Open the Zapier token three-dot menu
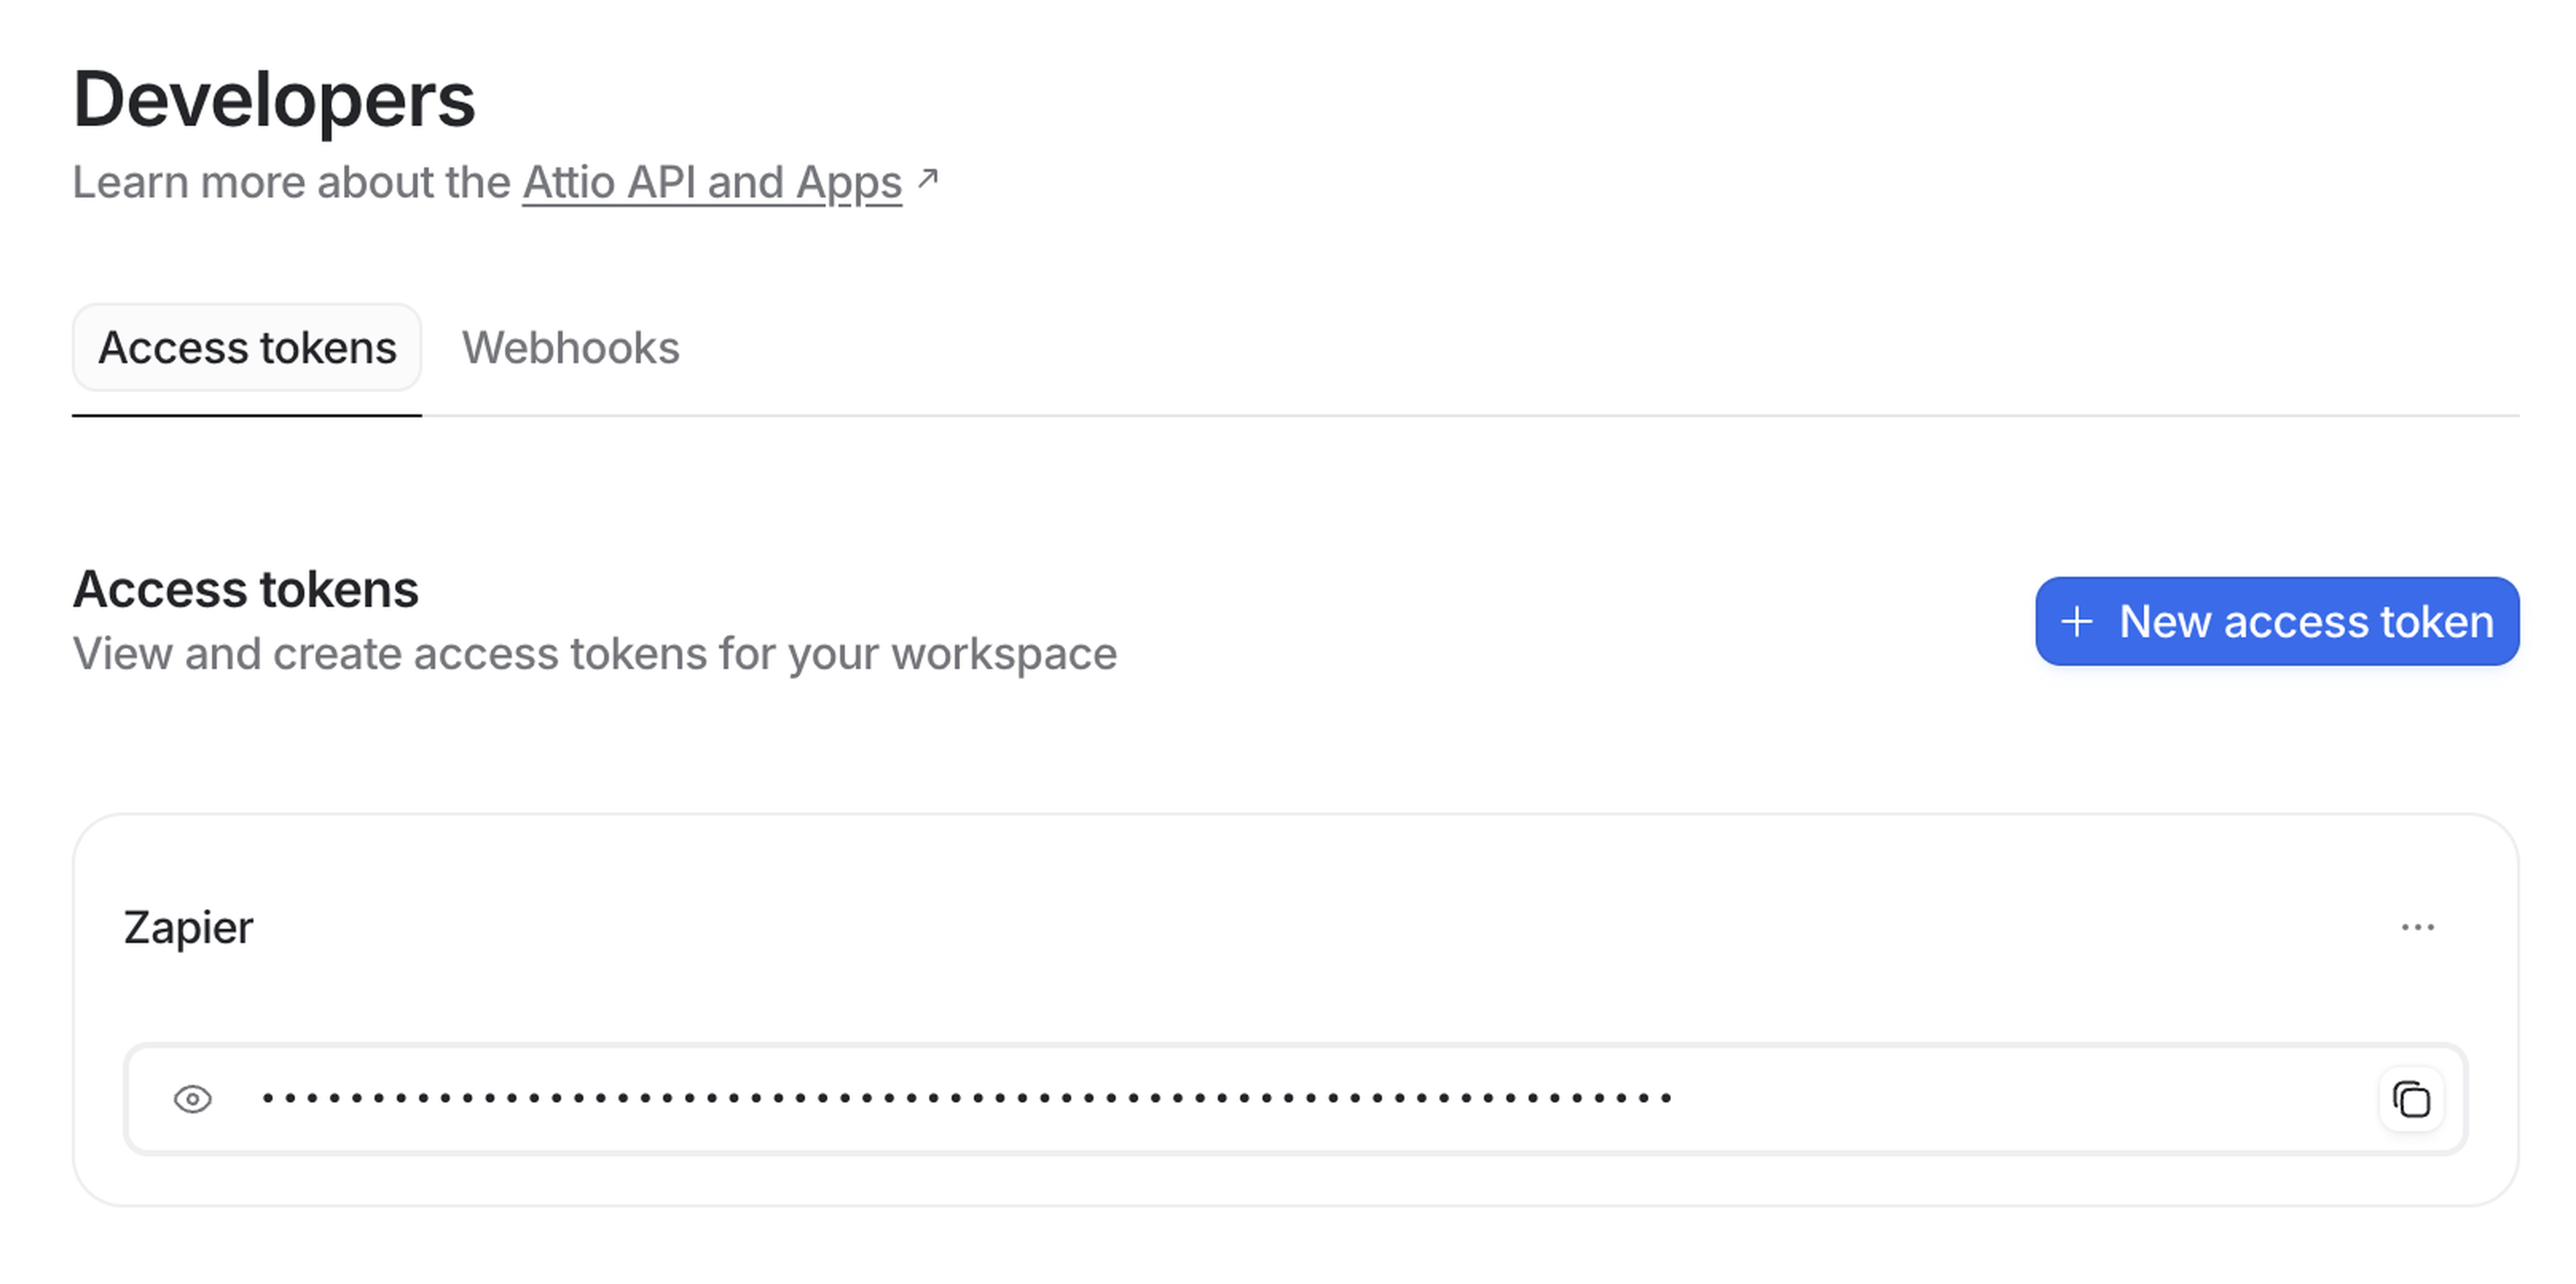Screen dimensions: 2576x1284 2417,927
